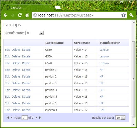Click the scrollbar down arrow
The image size is (137, 128).
pyautogui.click(x=134, y=124)
